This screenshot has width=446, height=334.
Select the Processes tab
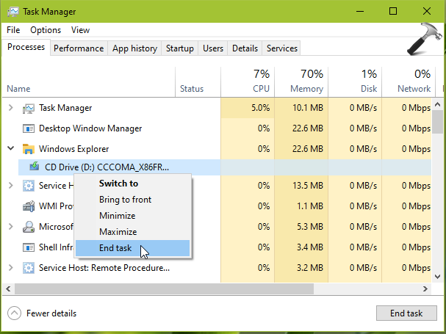[x=26, y=47]
